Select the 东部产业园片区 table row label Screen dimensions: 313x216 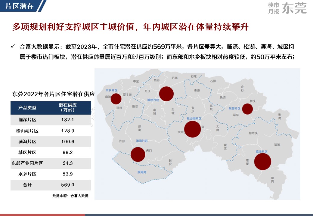27,163
